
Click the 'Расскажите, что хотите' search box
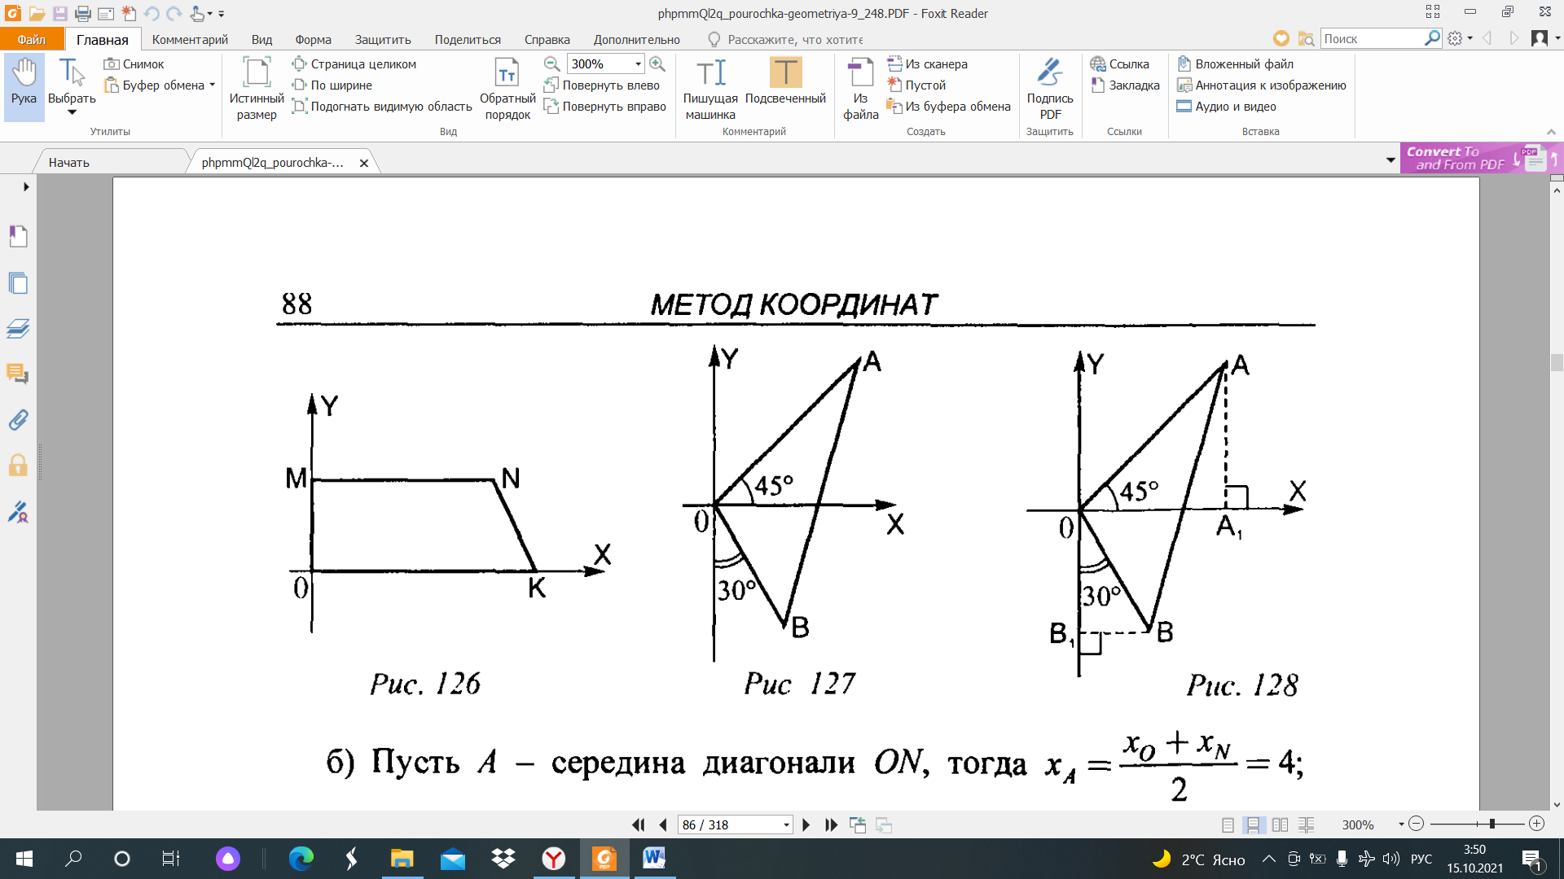pyautogui.click(x=786, y=39)
